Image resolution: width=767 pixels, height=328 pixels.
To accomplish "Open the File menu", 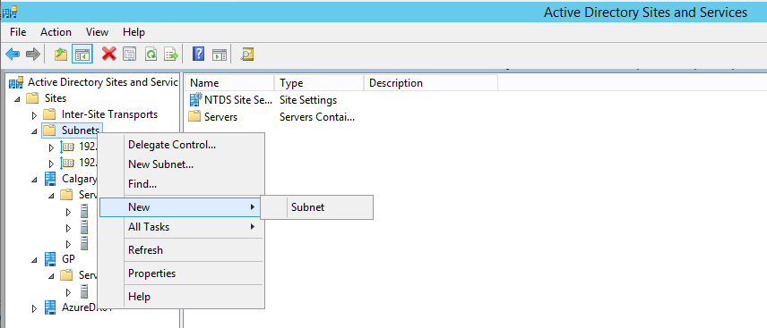I will (18, 32).
